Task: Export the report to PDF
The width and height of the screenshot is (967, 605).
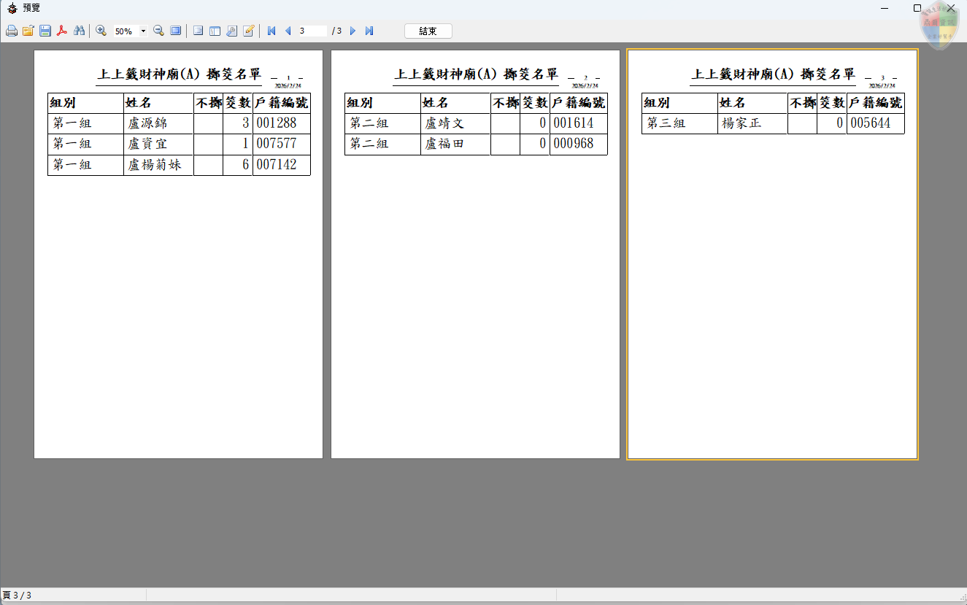Action: [63, 31]
